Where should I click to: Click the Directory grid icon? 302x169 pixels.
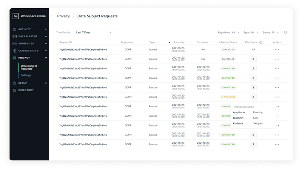pyautogui.click(x=15, y=90)
